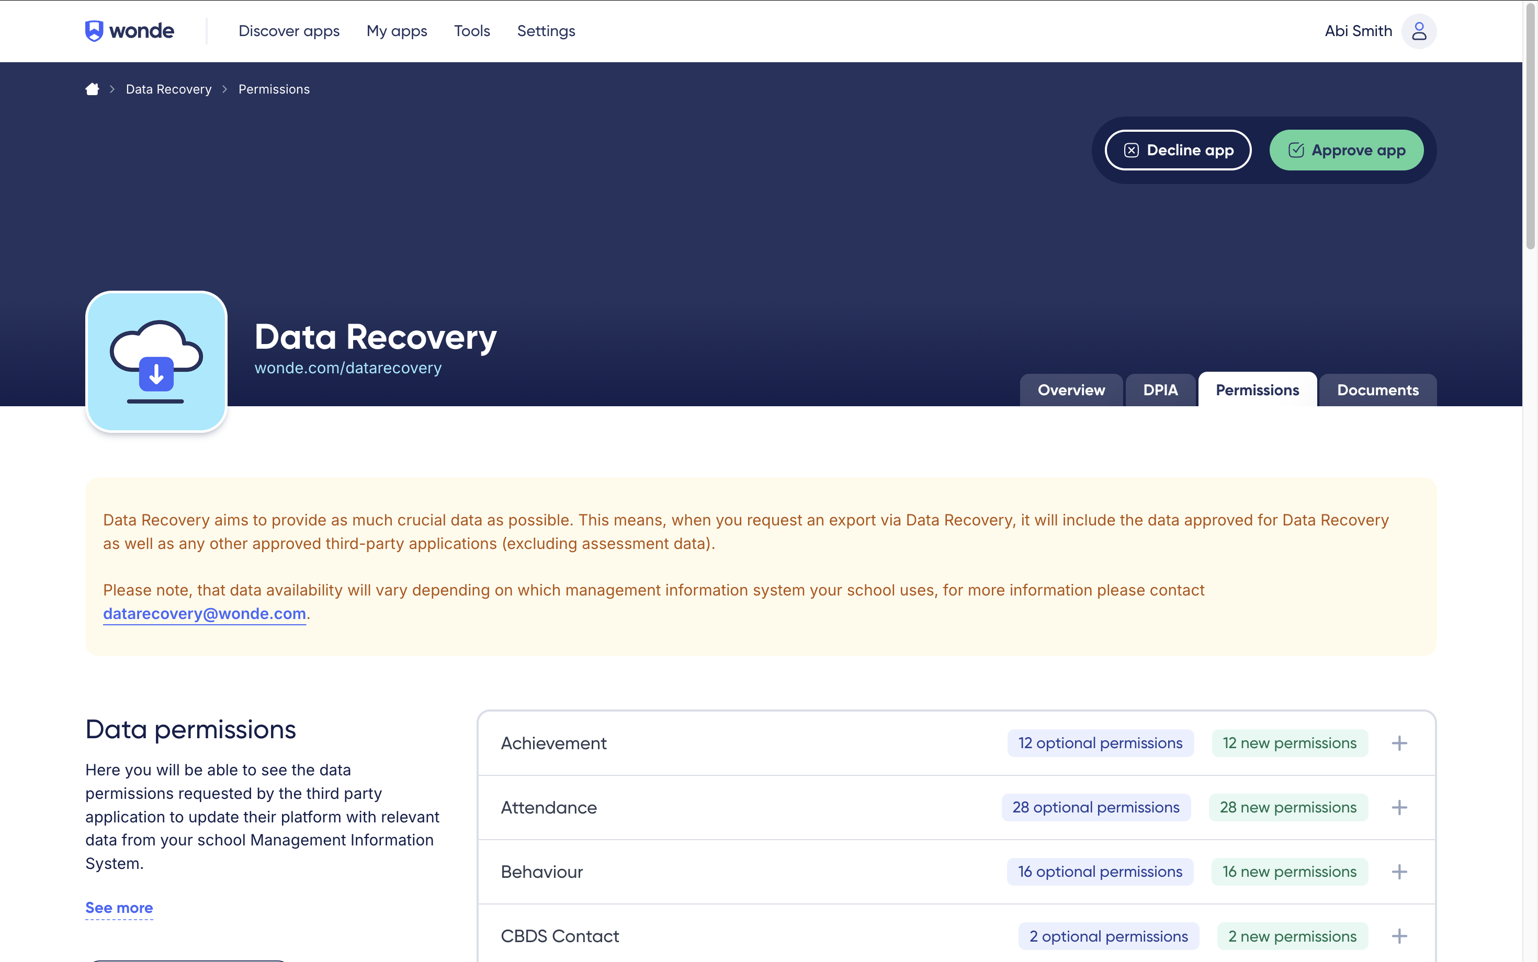The height and width of the screenshot is (962, 1538).
Task: Click the Wonde shield logo
Action: [94, 30]
